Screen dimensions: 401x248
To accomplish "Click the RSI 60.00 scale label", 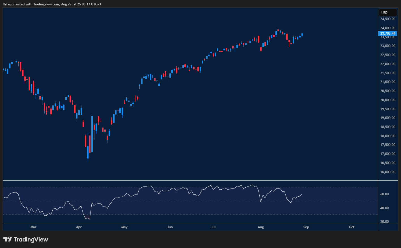I will click(384, 194).
